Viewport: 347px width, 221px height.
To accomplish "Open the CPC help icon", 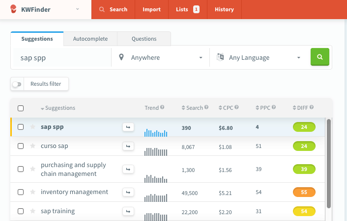I will tap(236, 107).
